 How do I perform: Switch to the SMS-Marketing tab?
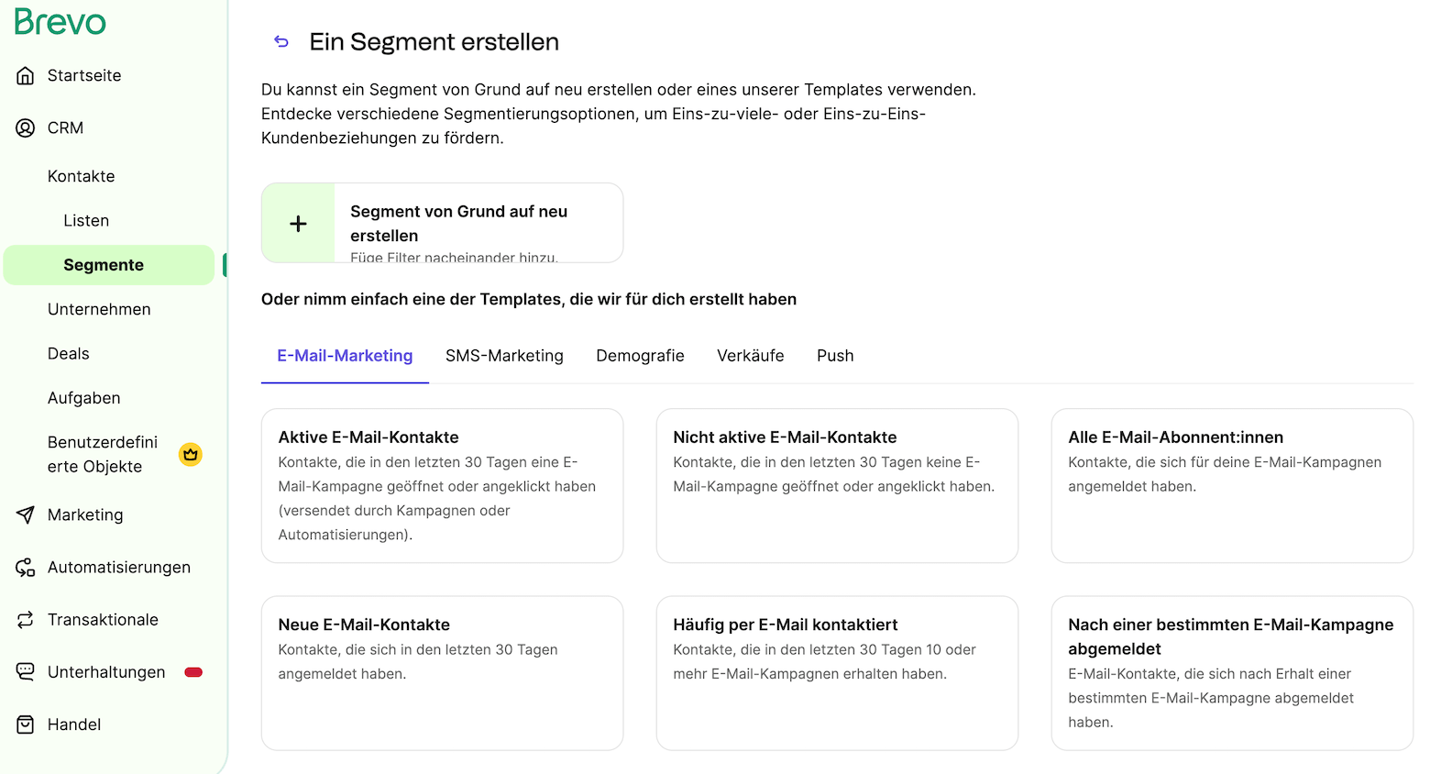504,356
